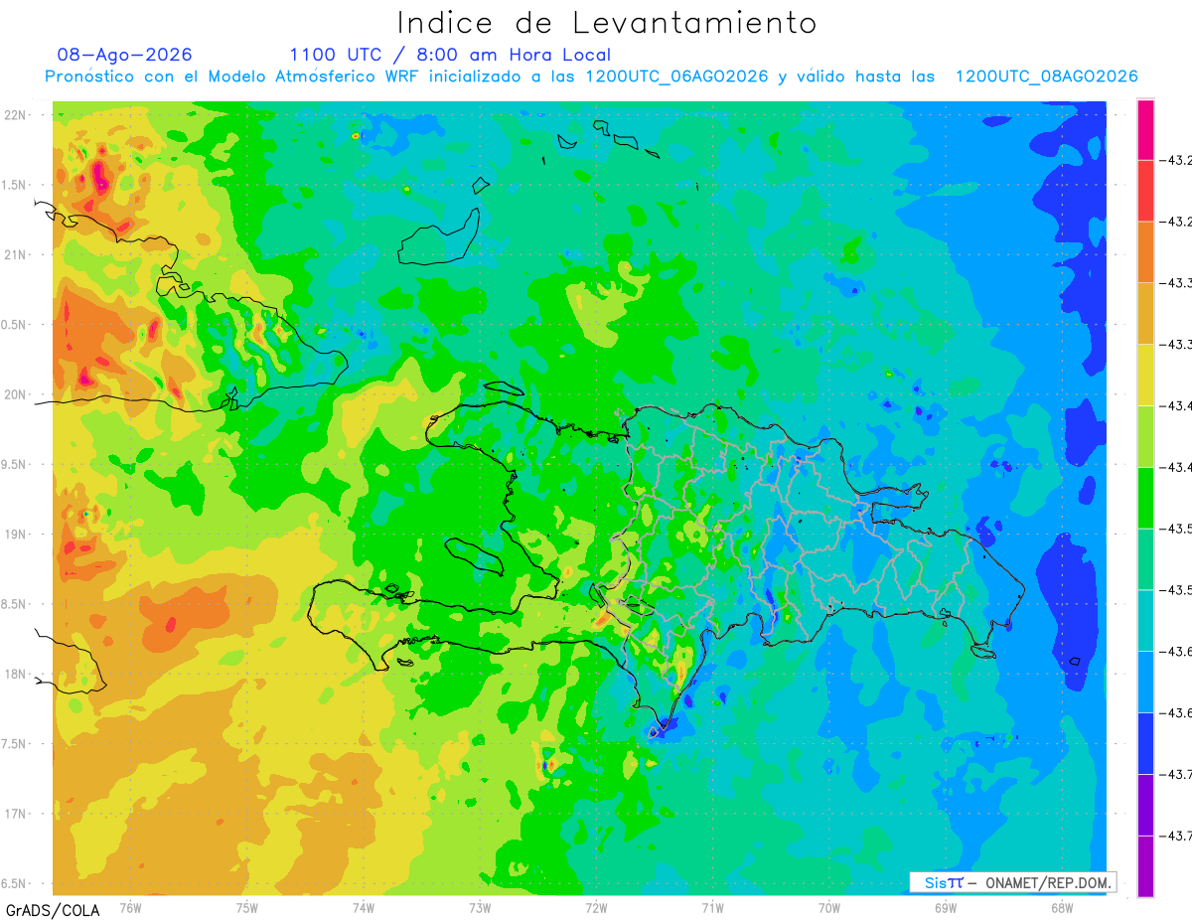Click '1100 UTC / 8:00 am Hora Local'

(450, 55)
